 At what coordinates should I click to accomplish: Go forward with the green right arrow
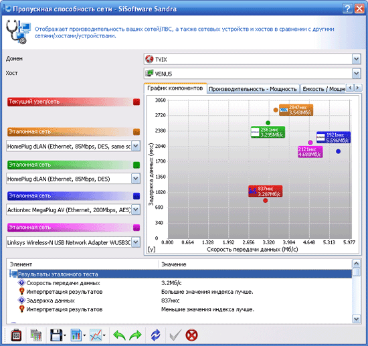coord(135,335)
